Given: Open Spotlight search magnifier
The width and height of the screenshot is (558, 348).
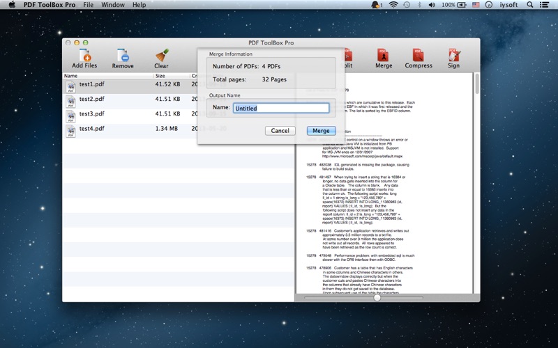Looking at the screenshot, I should (530, 5).
